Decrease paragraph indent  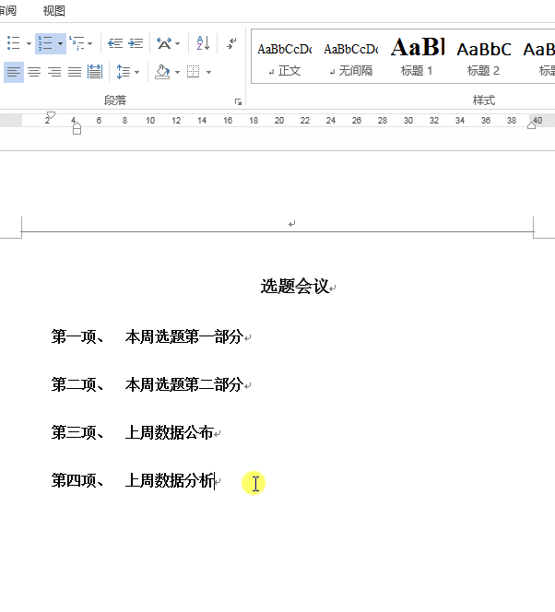coord(115,43)
